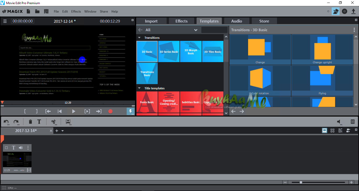Click the export upload arrow icon
The height and width of the screenshot is (191, 359).
(353, 11)
